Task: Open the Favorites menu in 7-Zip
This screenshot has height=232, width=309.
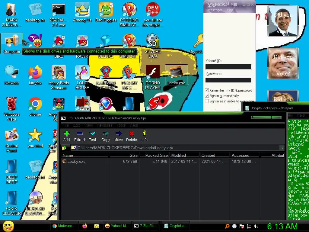Action: 104,125
